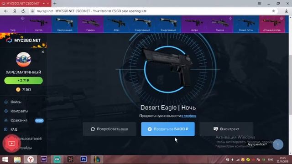Open Yandex Browser from the taskbar
Image resolution: width=292 pixels, height=164 pixels.
31,159
